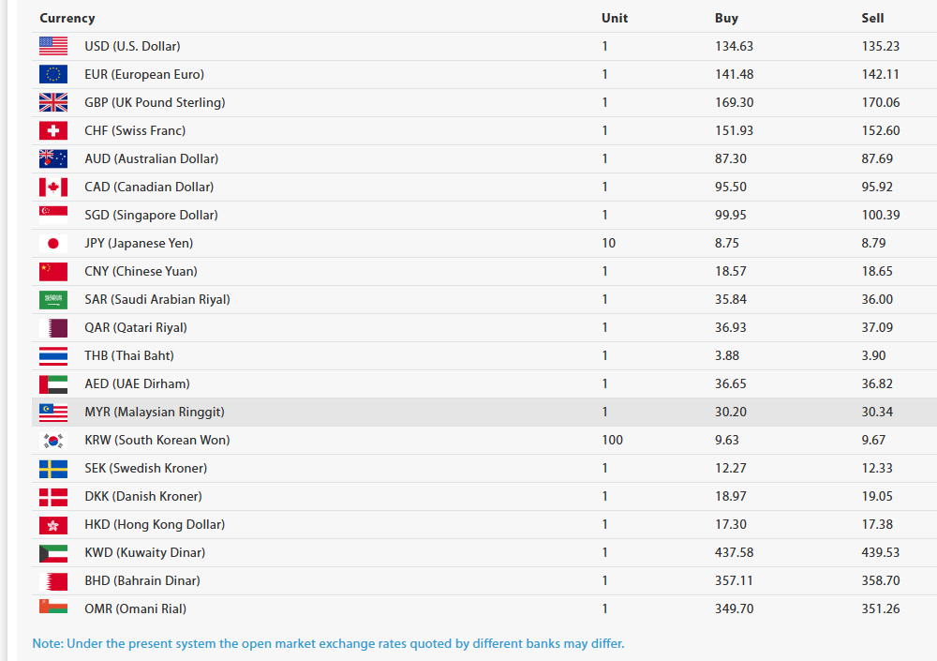937x661 pixels.
Task: Click the open market exchange rates note
Action: (x=328, y=643)
